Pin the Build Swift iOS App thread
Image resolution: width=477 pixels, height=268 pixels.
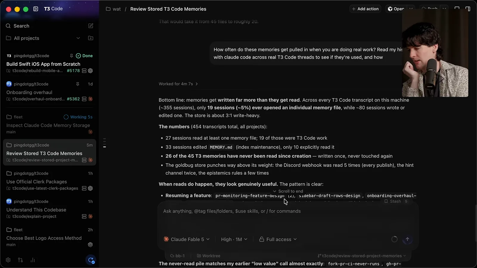(x=72, y=56)
